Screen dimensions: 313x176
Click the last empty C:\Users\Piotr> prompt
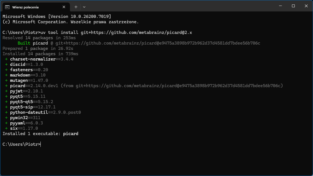[22, 144]
